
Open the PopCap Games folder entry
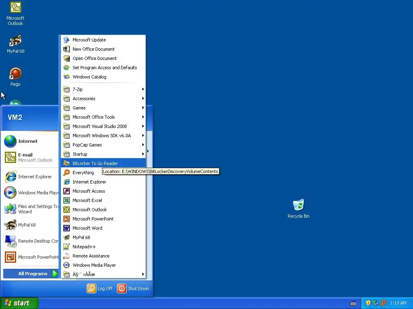(103, 145)
